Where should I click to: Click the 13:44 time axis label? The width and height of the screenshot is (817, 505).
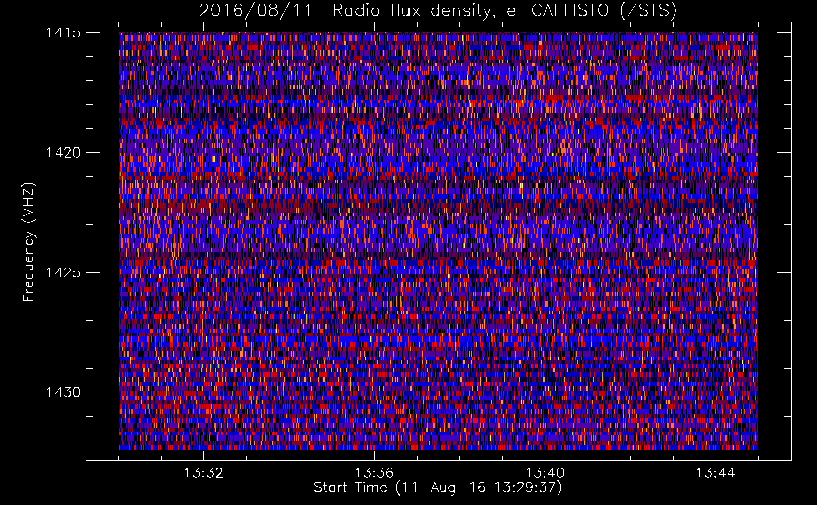coord(716,473)
